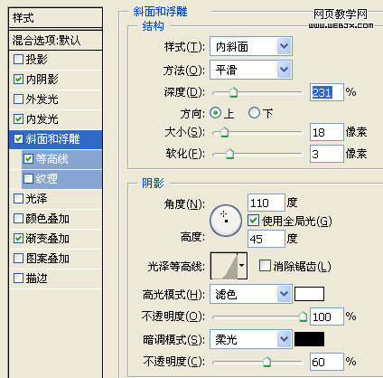Enable the 投影 checkbox

coord(18,60)
